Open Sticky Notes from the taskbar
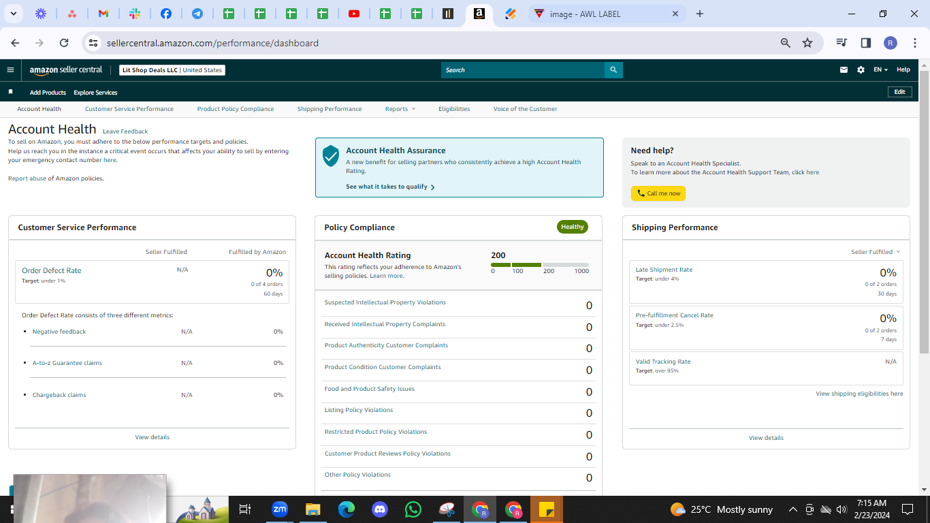Screen dimensions: 930x523 click(547, 509)
